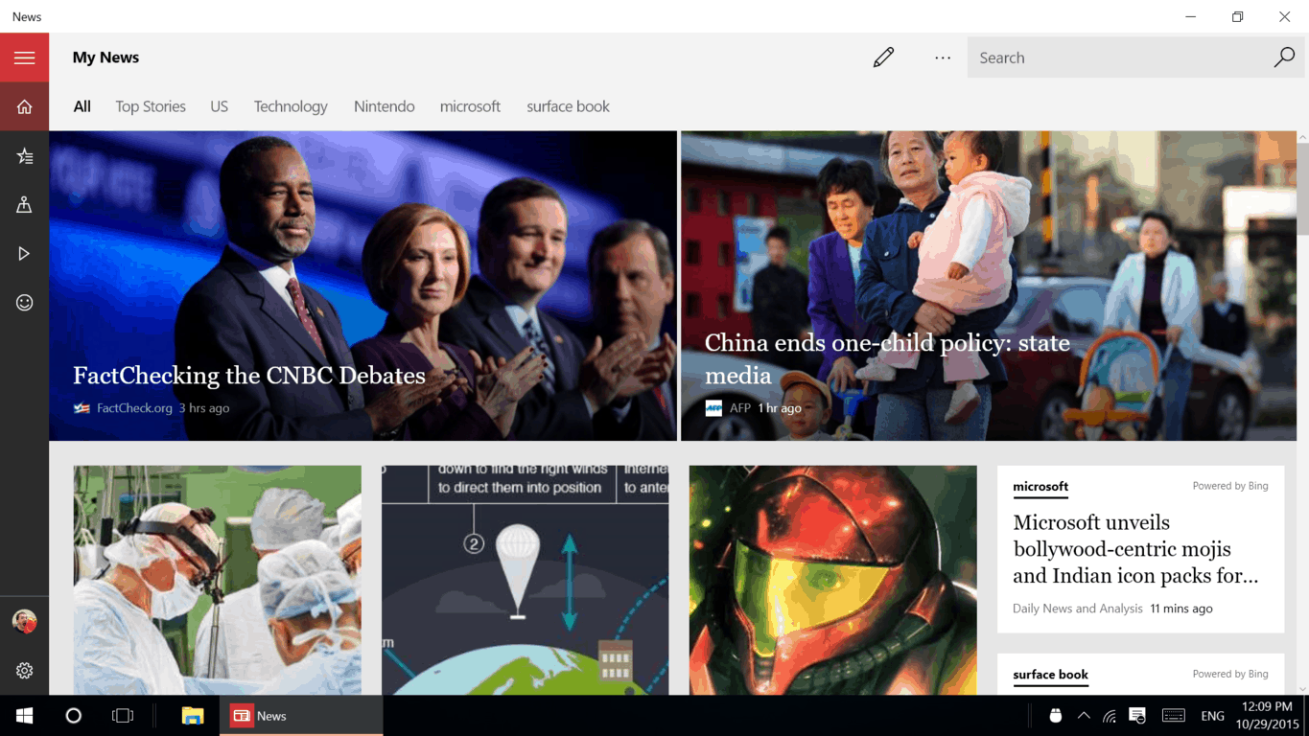The height and width of the screenshot is (736, 1309).
Task: Click the mouse-shaped tray icon
Action: pyautogui.click(x=1055, y=716)
